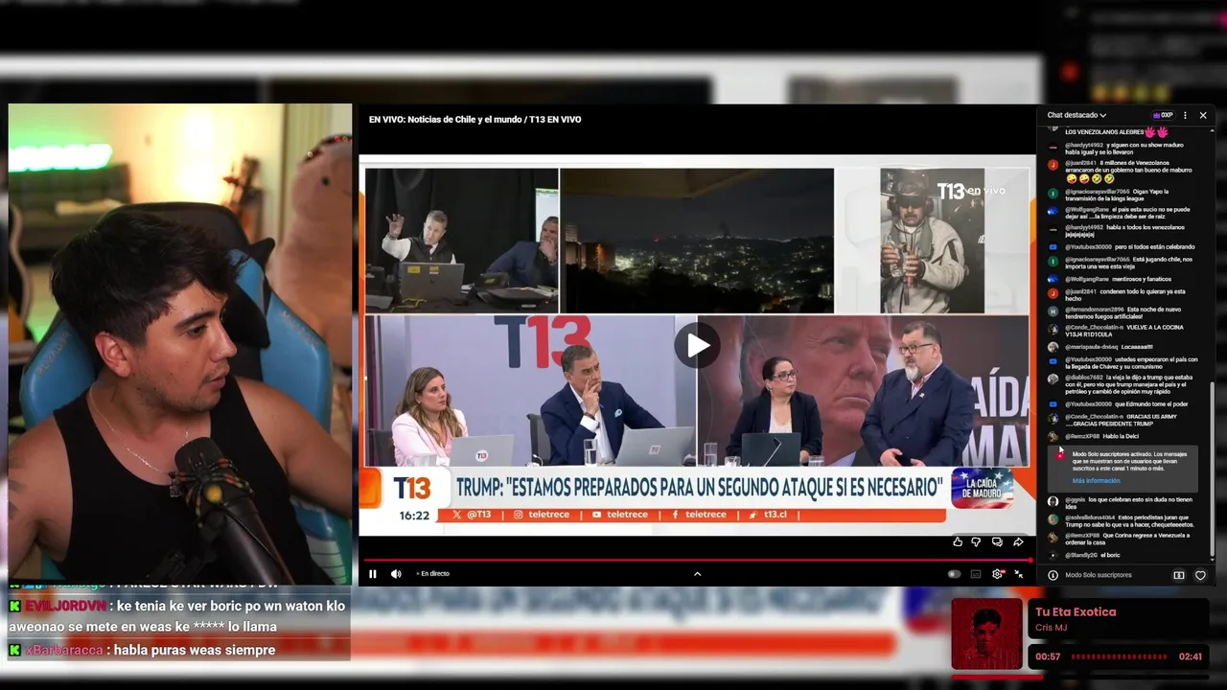Share the video using arrow icon
The image size is (1227, 690).
[1018, 542]
